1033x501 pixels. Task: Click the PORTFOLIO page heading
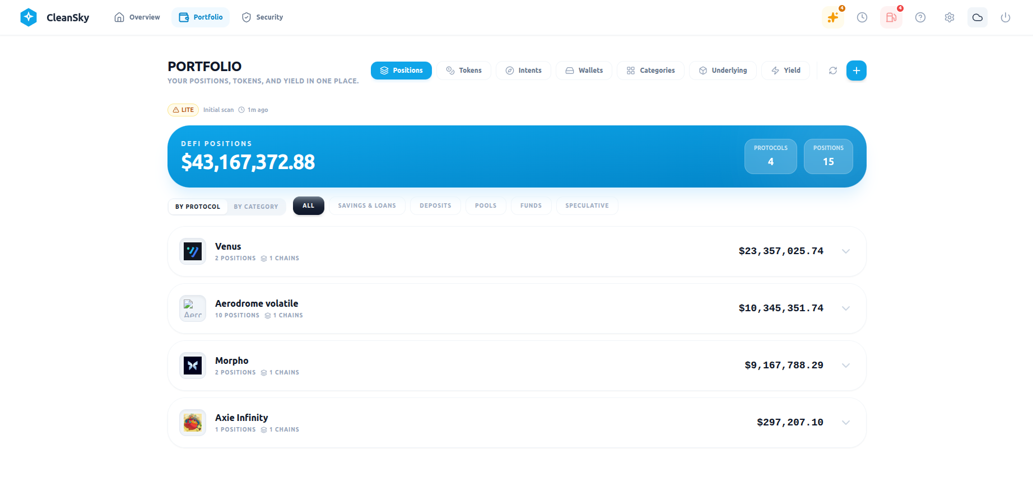pos(204,67)
